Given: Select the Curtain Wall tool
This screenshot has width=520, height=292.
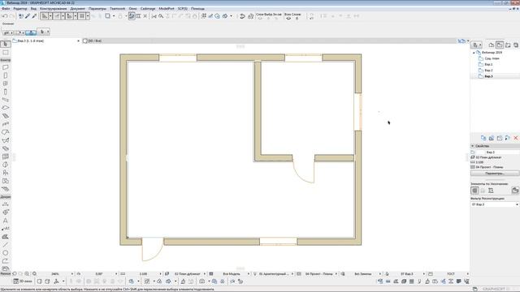Looking at the screenshot, I should click(6, 157).
